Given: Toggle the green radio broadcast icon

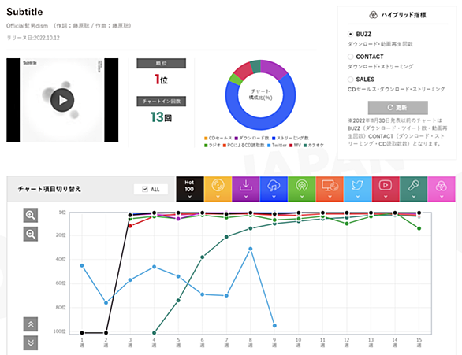Looking at the screenshot, I should coord(302,186).
